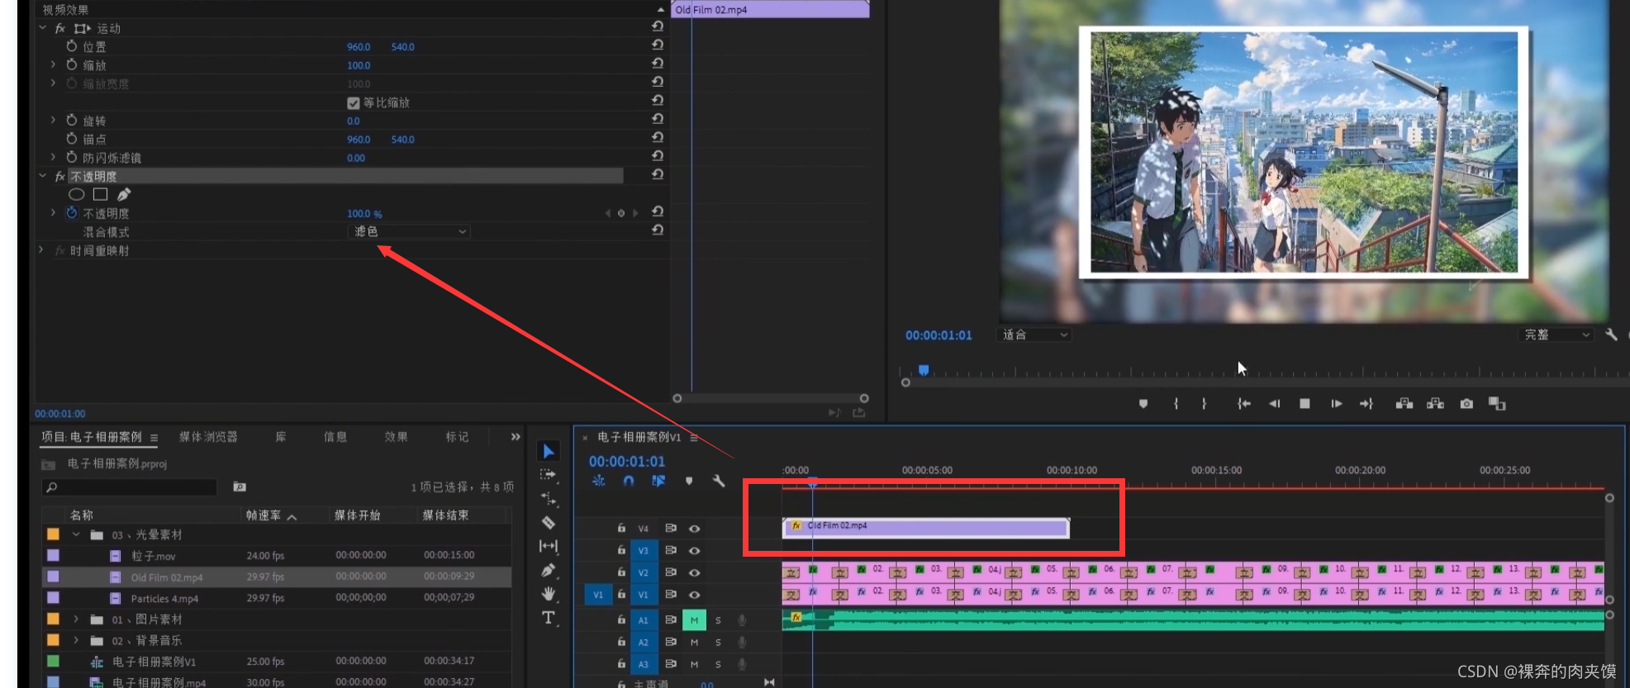Open Program monitor settings wrench
The width and height of the screenshot is (1630, 688).
(x=1611, y=335)
